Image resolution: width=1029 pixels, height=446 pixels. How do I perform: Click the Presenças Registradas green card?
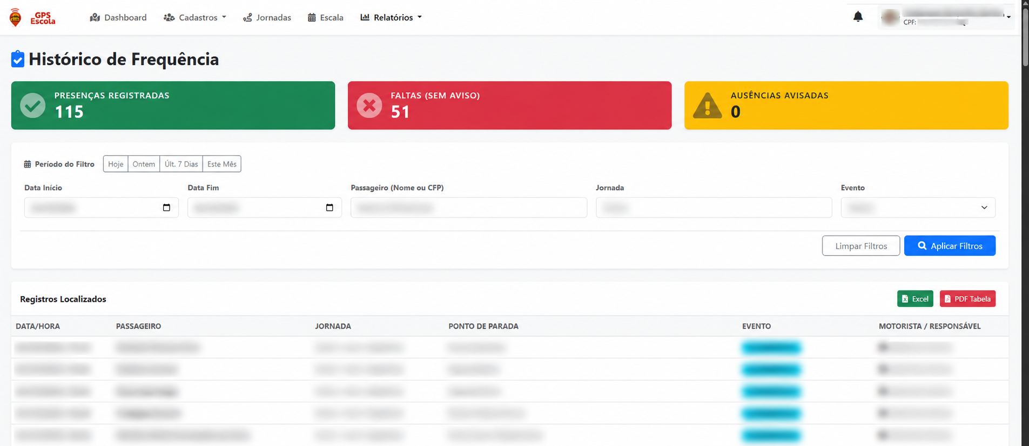[173, 105]
